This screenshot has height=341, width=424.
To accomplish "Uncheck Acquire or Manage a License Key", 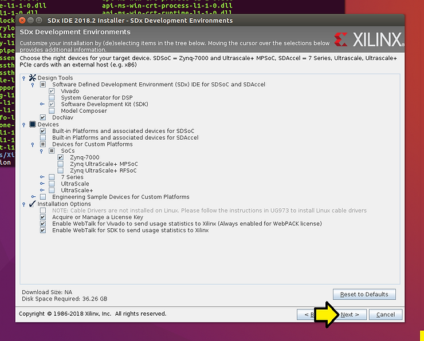I will coord(43,217).
